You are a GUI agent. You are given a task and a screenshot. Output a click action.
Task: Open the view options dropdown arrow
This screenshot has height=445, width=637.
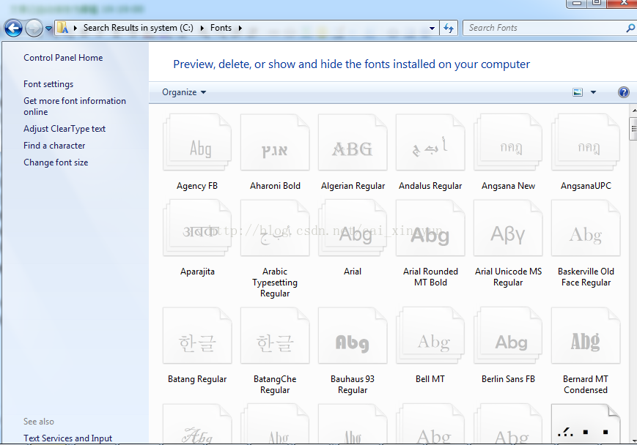click(x=593, y=92)
